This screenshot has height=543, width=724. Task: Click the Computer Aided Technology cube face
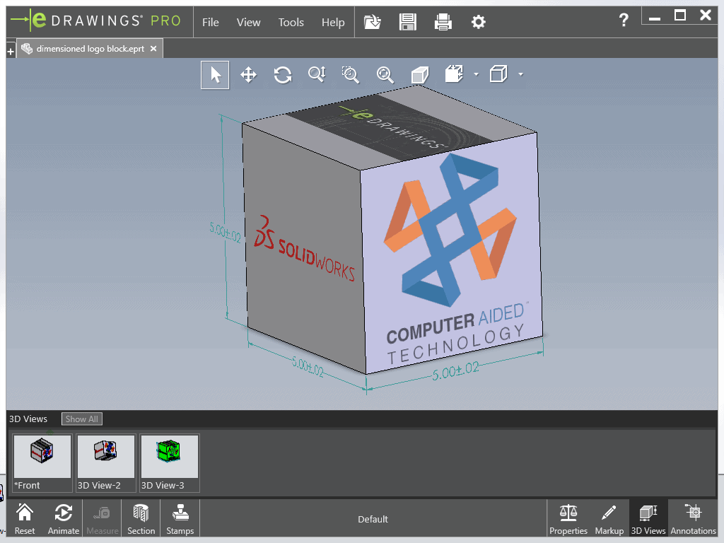452,253
